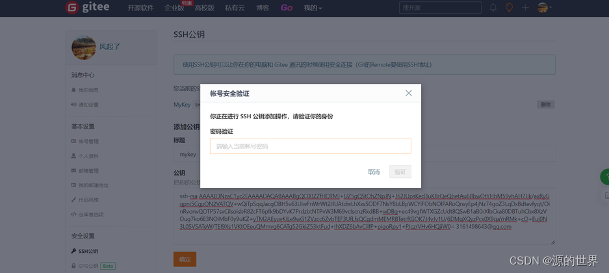609x273 pixels.
Task: Open 帐号管理 in sidebar
Action: pyautogui.click(x=88, y=141)
